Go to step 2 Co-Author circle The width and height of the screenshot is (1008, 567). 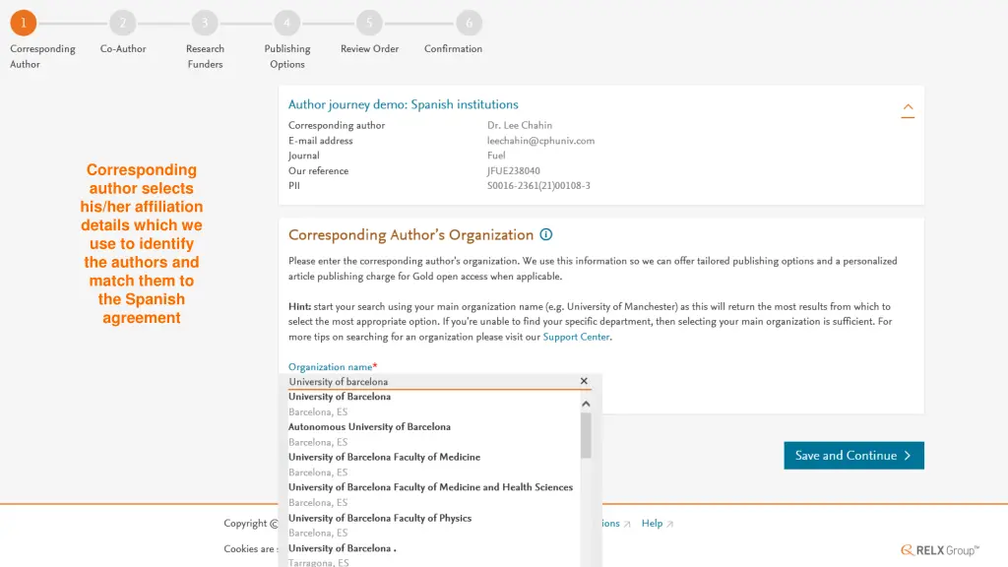123,24
